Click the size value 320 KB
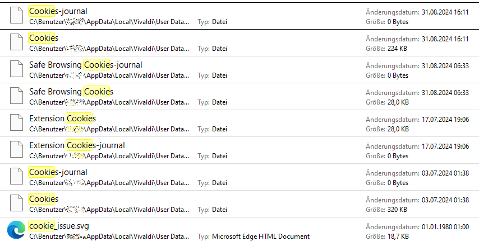The height and width of the screenshot is (246, 479). coord(397,210)
